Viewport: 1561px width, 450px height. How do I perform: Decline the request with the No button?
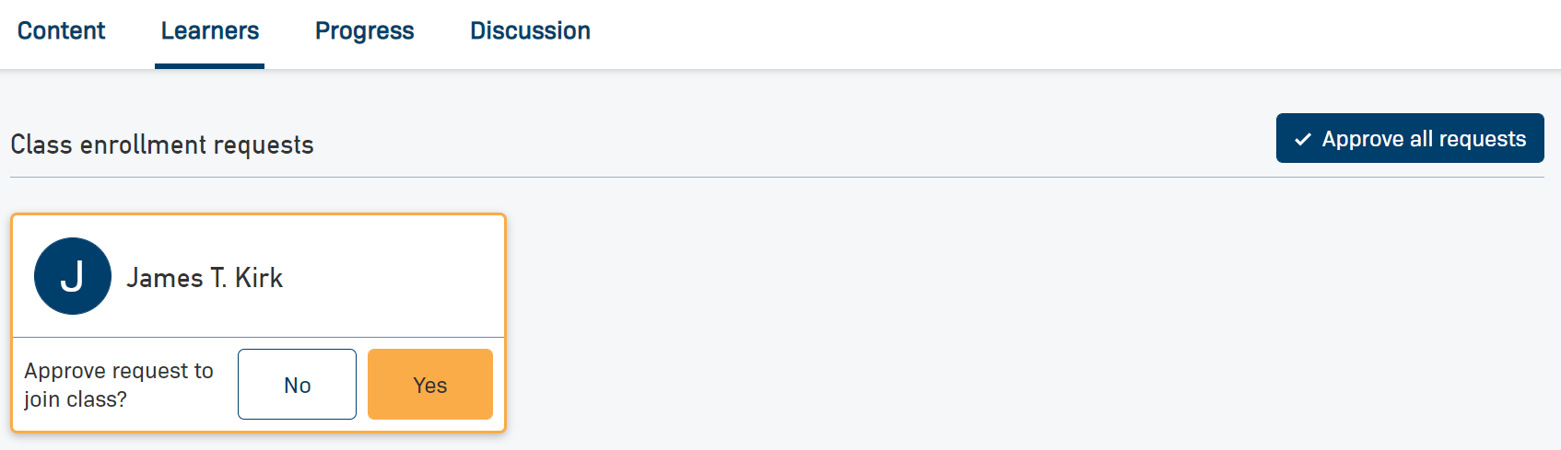click(x=297, y=385)
